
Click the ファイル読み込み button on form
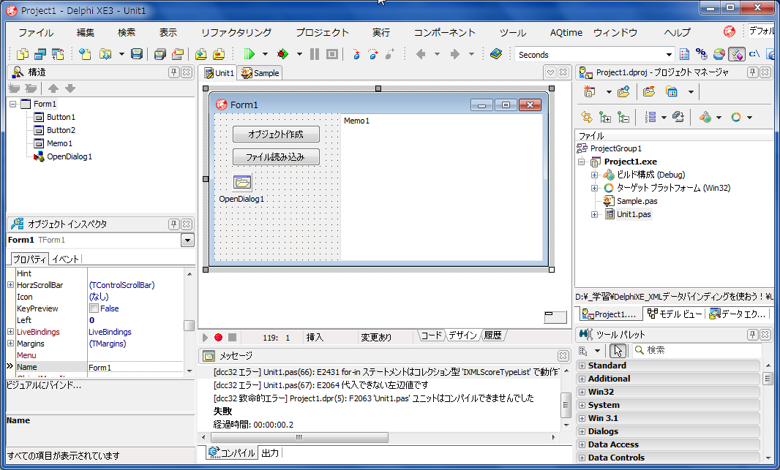click(x=276, y=157)
